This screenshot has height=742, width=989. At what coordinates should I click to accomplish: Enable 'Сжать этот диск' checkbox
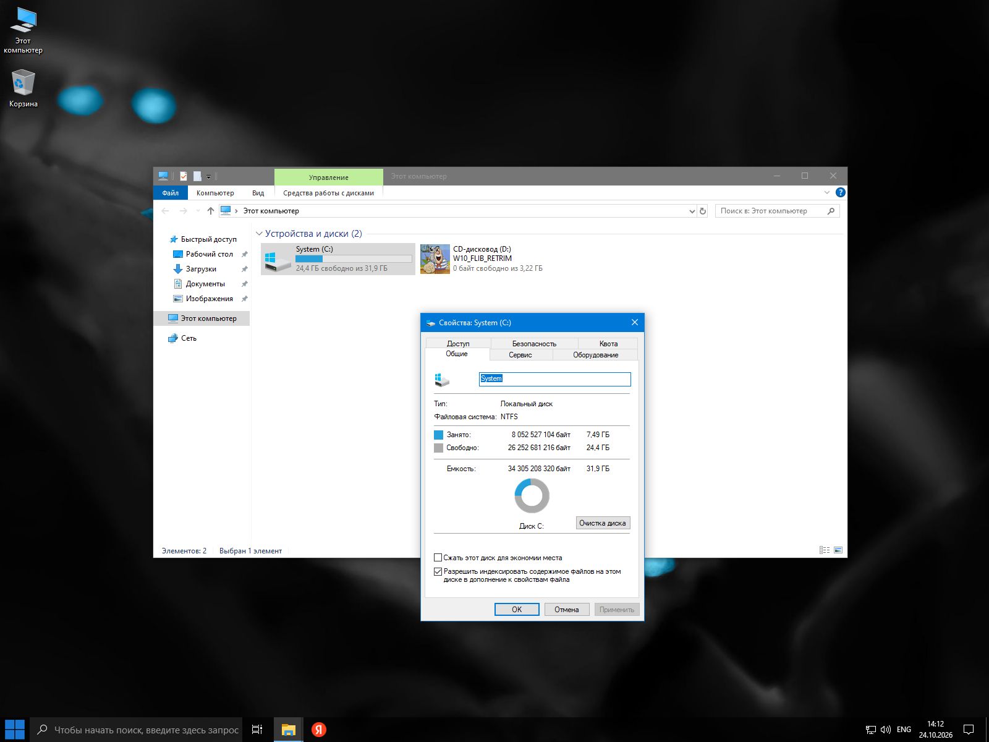pos(438,558)
